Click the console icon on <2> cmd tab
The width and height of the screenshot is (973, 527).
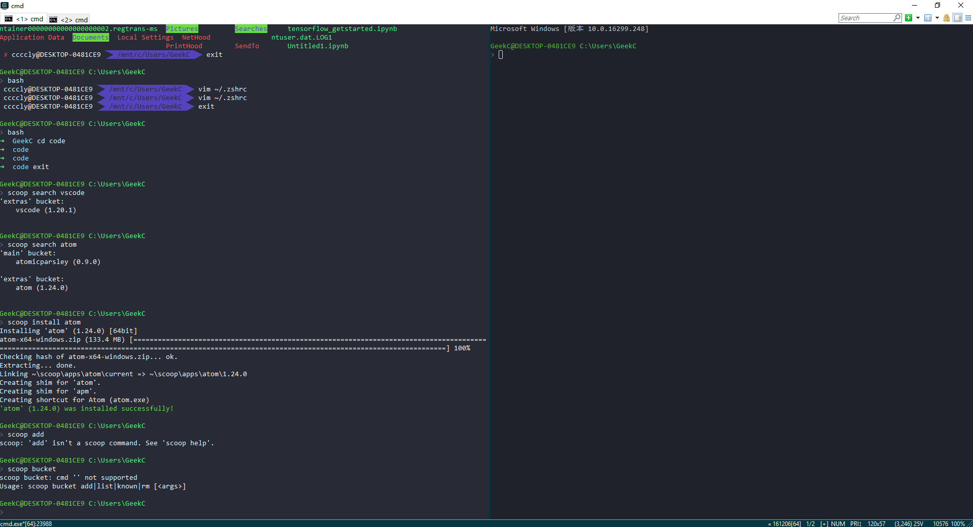(53, 19)
